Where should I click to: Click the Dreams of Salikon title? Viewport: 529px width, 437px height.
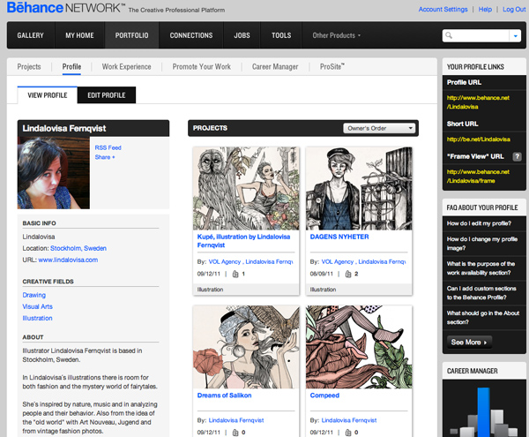tap(224, 396)
